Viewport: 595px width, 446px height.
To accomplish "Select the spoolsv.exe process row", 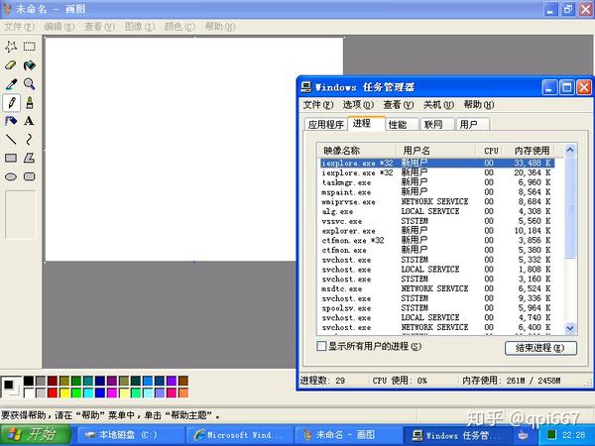I will click(x=437, y=308).
